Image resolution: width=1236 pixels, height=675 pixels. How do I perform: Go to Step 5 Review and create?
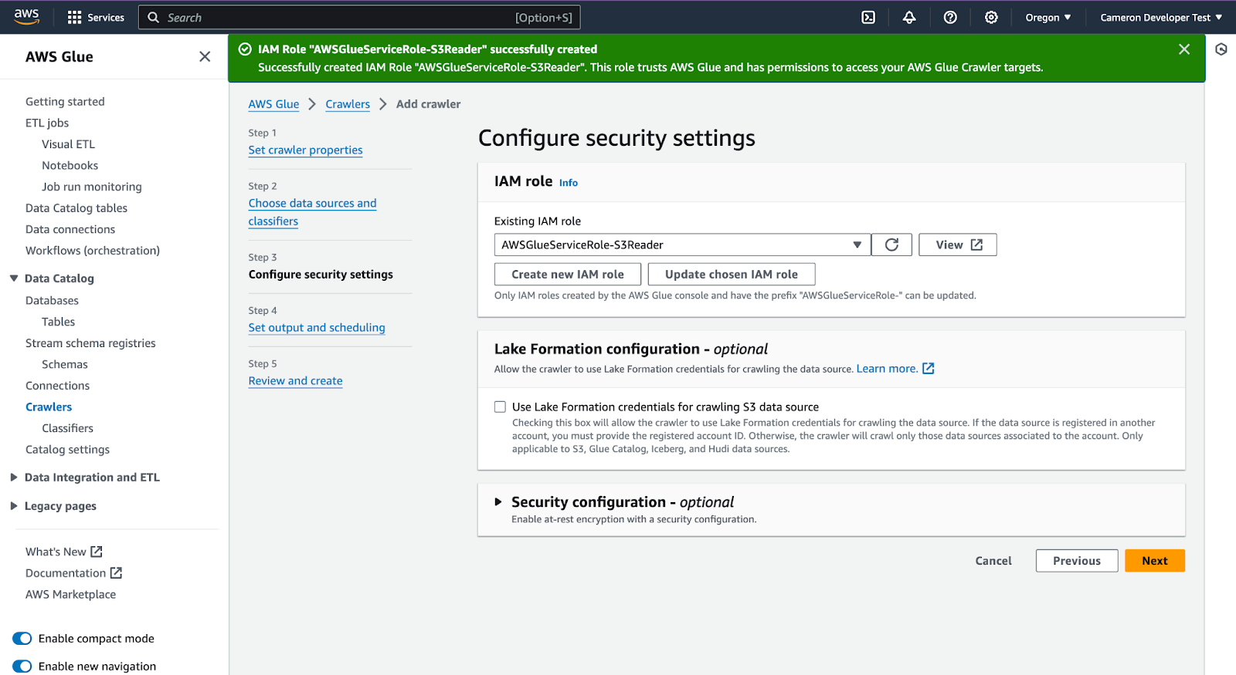tap(295, 380)
